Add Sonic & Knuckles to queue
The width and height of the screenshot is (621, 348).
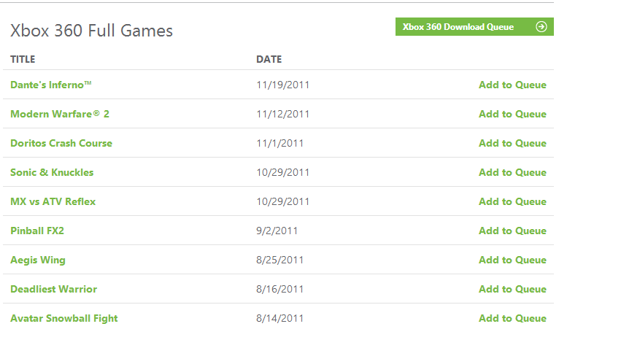pos(512,173)
